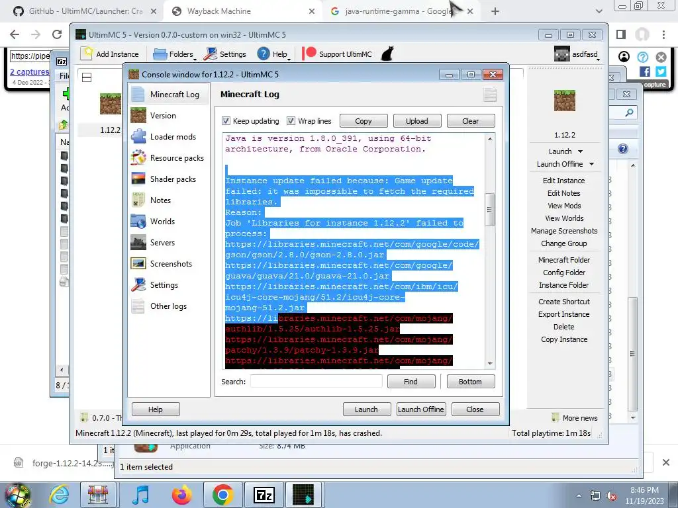The height and width of the screenshot is (508, 678).
Task: Click the log vertical scrollbar thumb
Action: click(489, 210)
